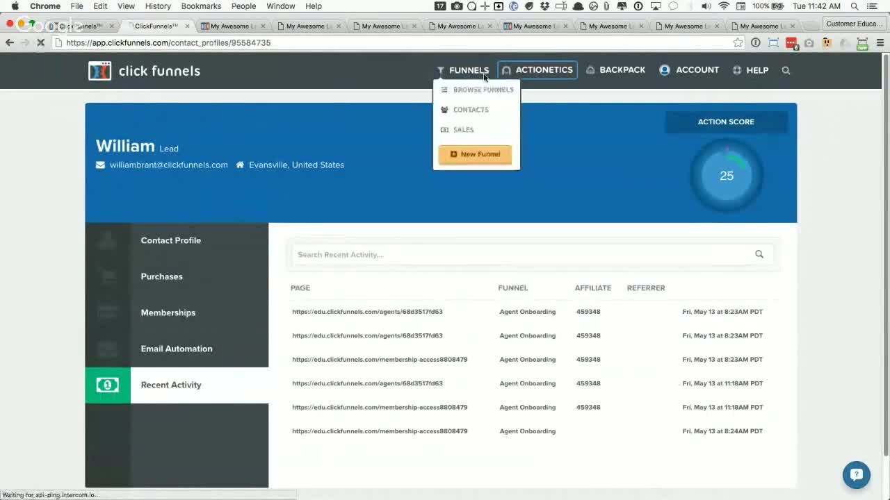Click the Purchases sidebar icon

107,276
